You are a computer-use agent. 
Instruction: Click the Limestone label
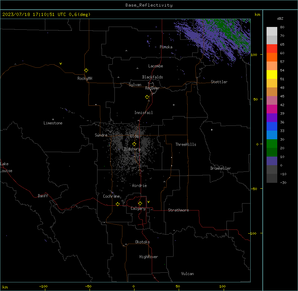(x=53, y=123)
